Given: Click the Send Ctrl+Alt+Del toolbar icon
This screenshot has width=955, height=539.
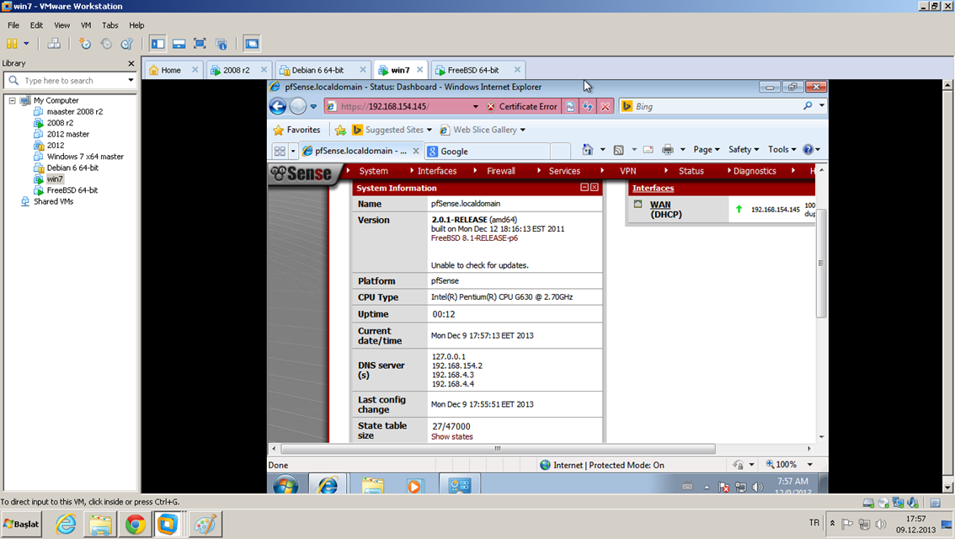Looking at the screenshot, I should 54,44.
